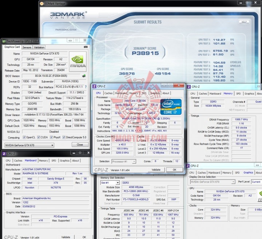Screen dimensions: 262x239
Task: Click the DRAM Frequency 1066.7 MHz field
Action: pos(241,119)
